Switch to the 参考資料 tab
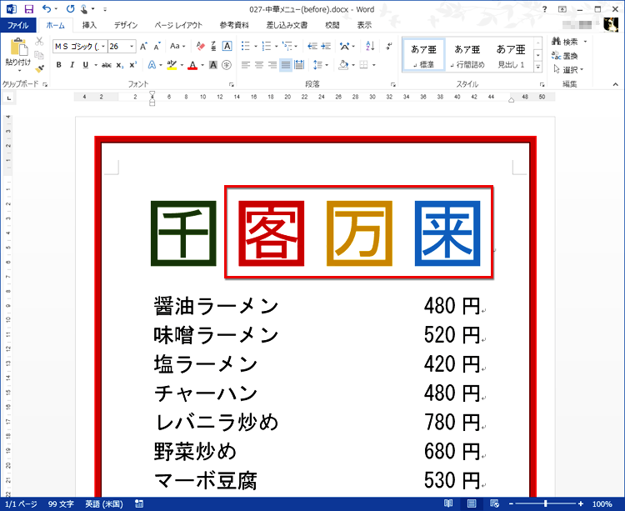The image size is (625, 511). click(x=234, y=25)
